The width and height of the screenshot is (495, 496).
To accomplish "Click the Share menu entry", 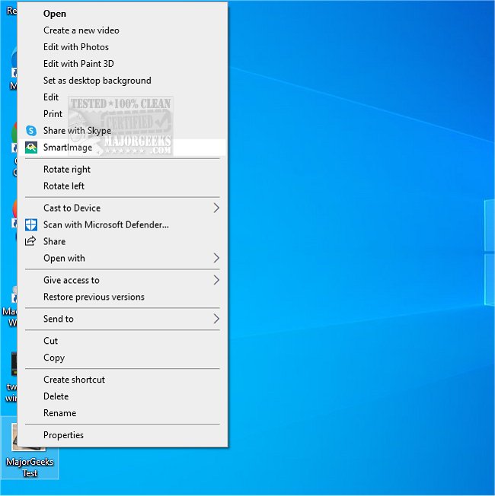I will pos(123,241).
